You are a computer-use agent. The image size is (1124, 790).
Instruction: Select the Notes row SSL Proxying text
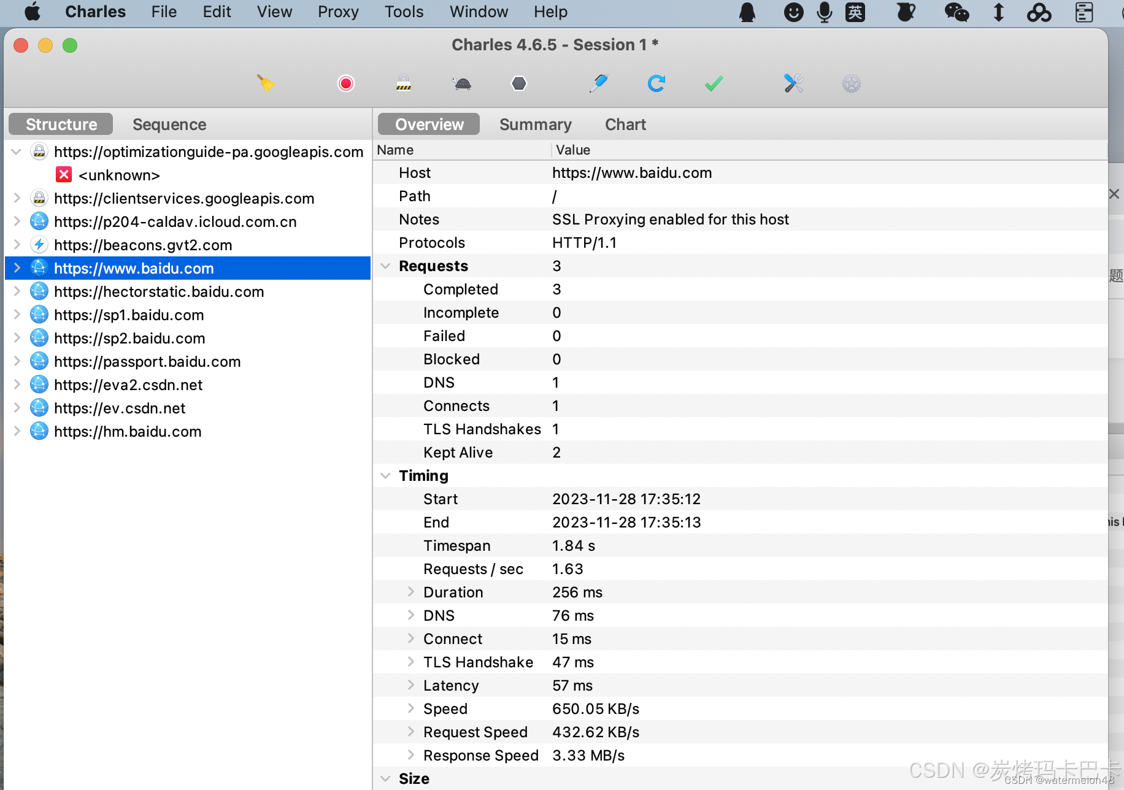671,220
